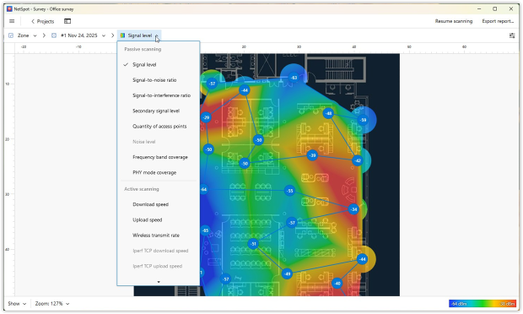Click breadcrumb chevron after Zone
The height and width of the screenshot is (314, 523).
coord(44,35)
